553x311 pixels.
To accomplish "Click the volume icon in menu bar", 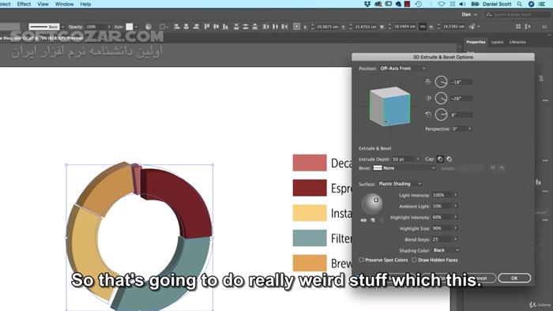I will coord(463,4).
